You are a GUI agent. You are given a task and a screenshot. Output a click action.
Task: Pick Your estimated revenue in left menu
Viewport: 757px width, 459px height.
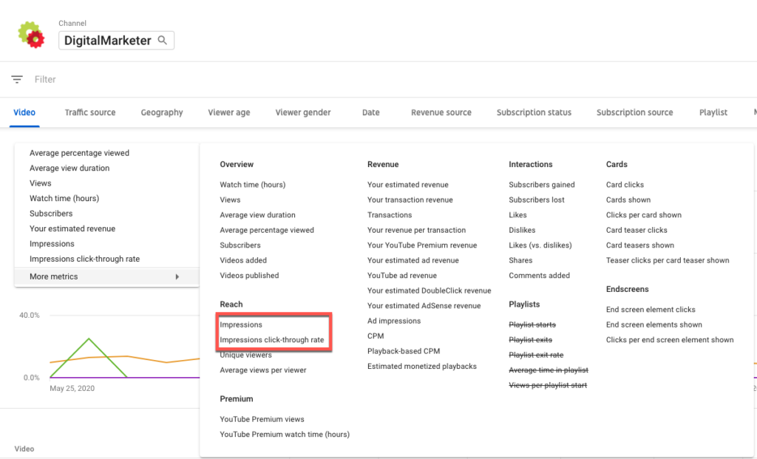tap(72, 229)
